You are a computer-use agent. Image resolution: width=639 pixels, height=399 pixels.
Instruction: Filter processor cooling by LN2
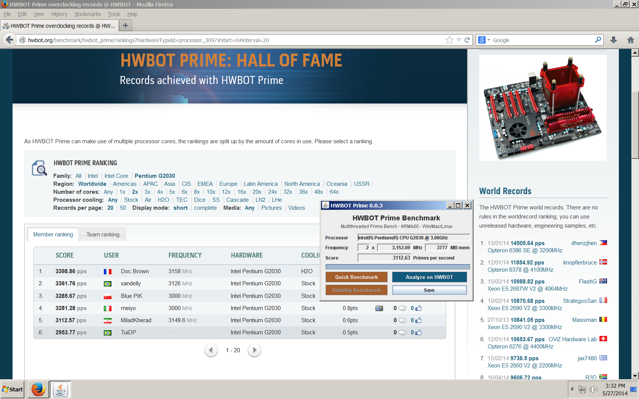(261, 200)
